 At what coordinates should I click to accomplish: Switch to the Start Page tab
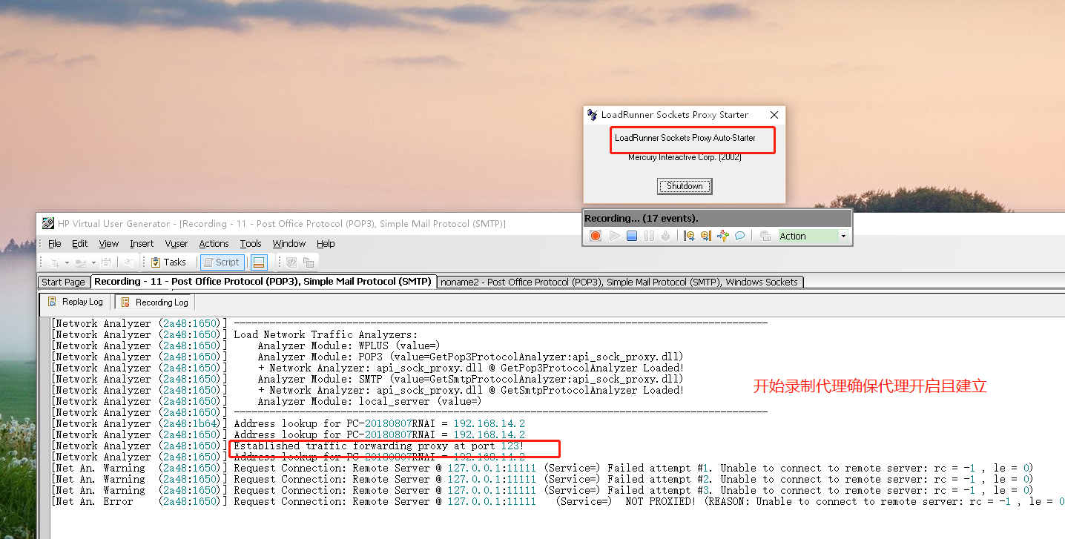[63, 282]
